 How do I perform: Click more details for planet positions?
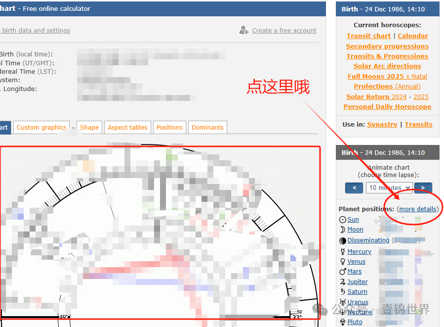tap(418, 209)
